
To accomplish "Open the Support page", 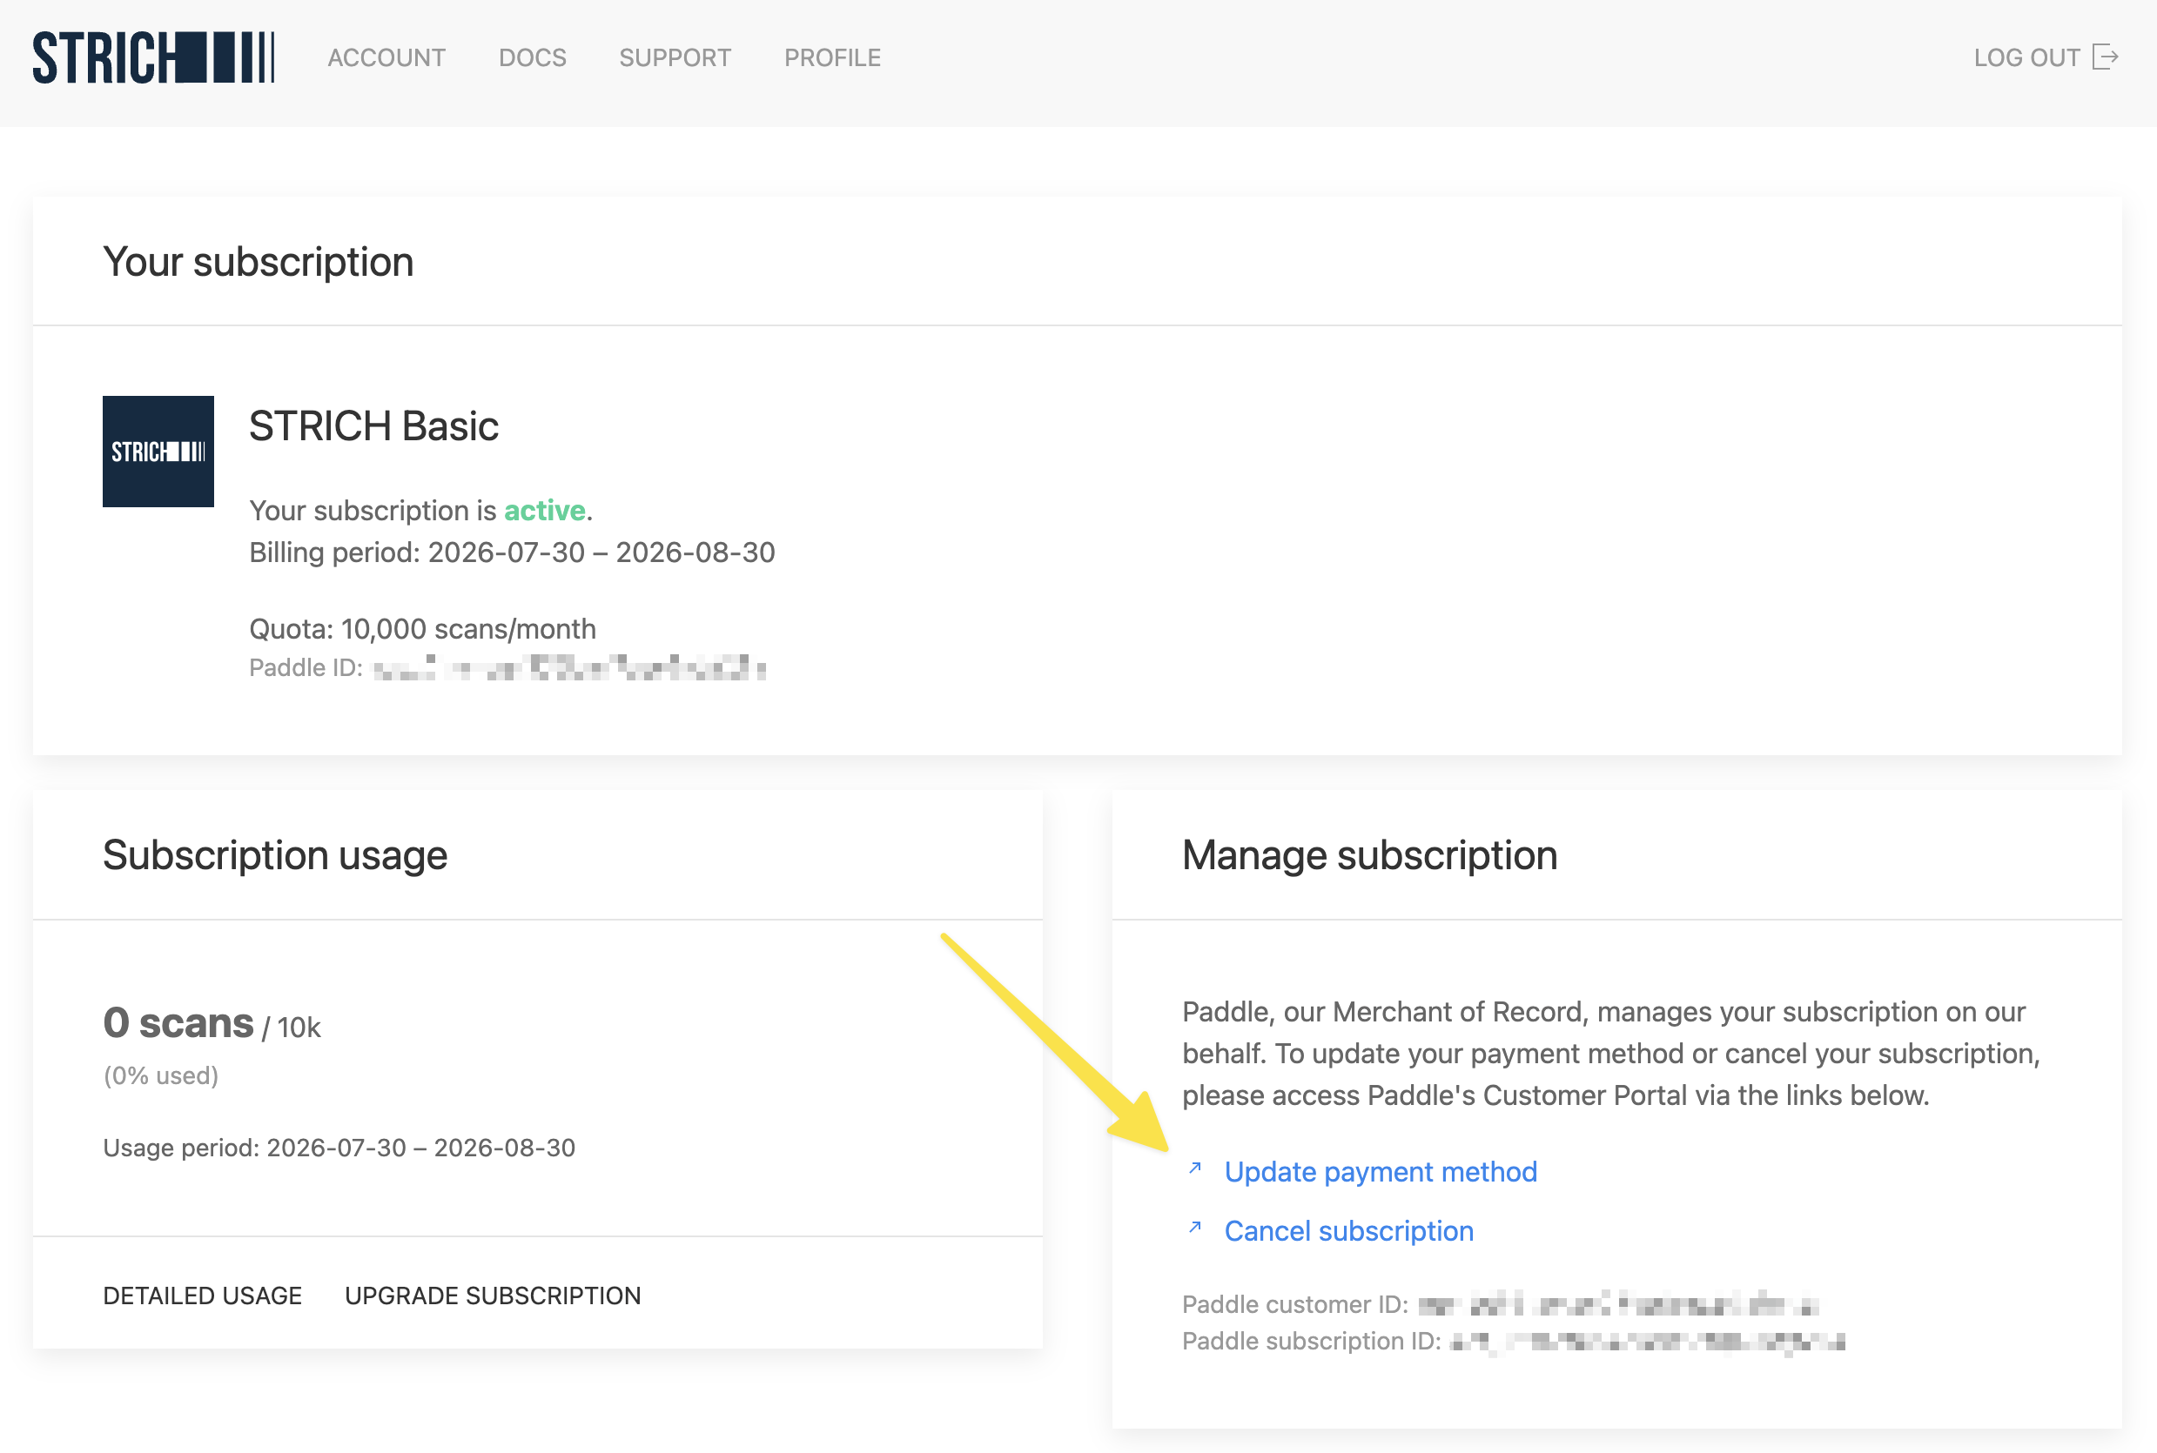I will tap(675, 57).
